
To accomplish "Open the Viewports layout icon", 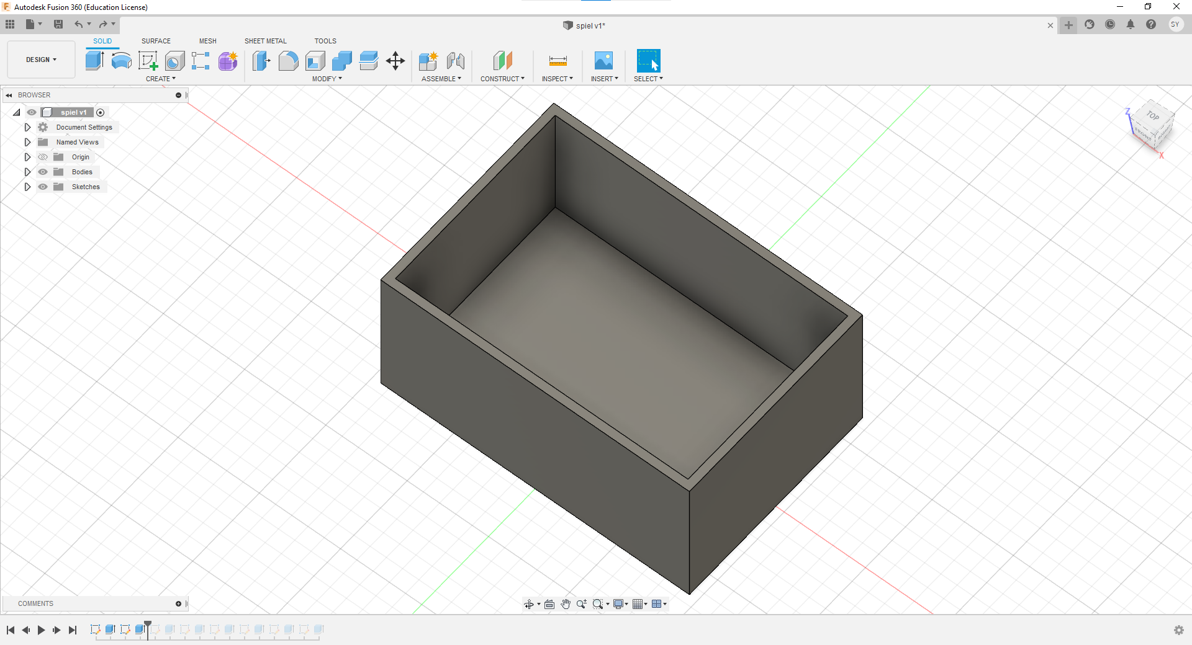I will click(x=657, y=604).
